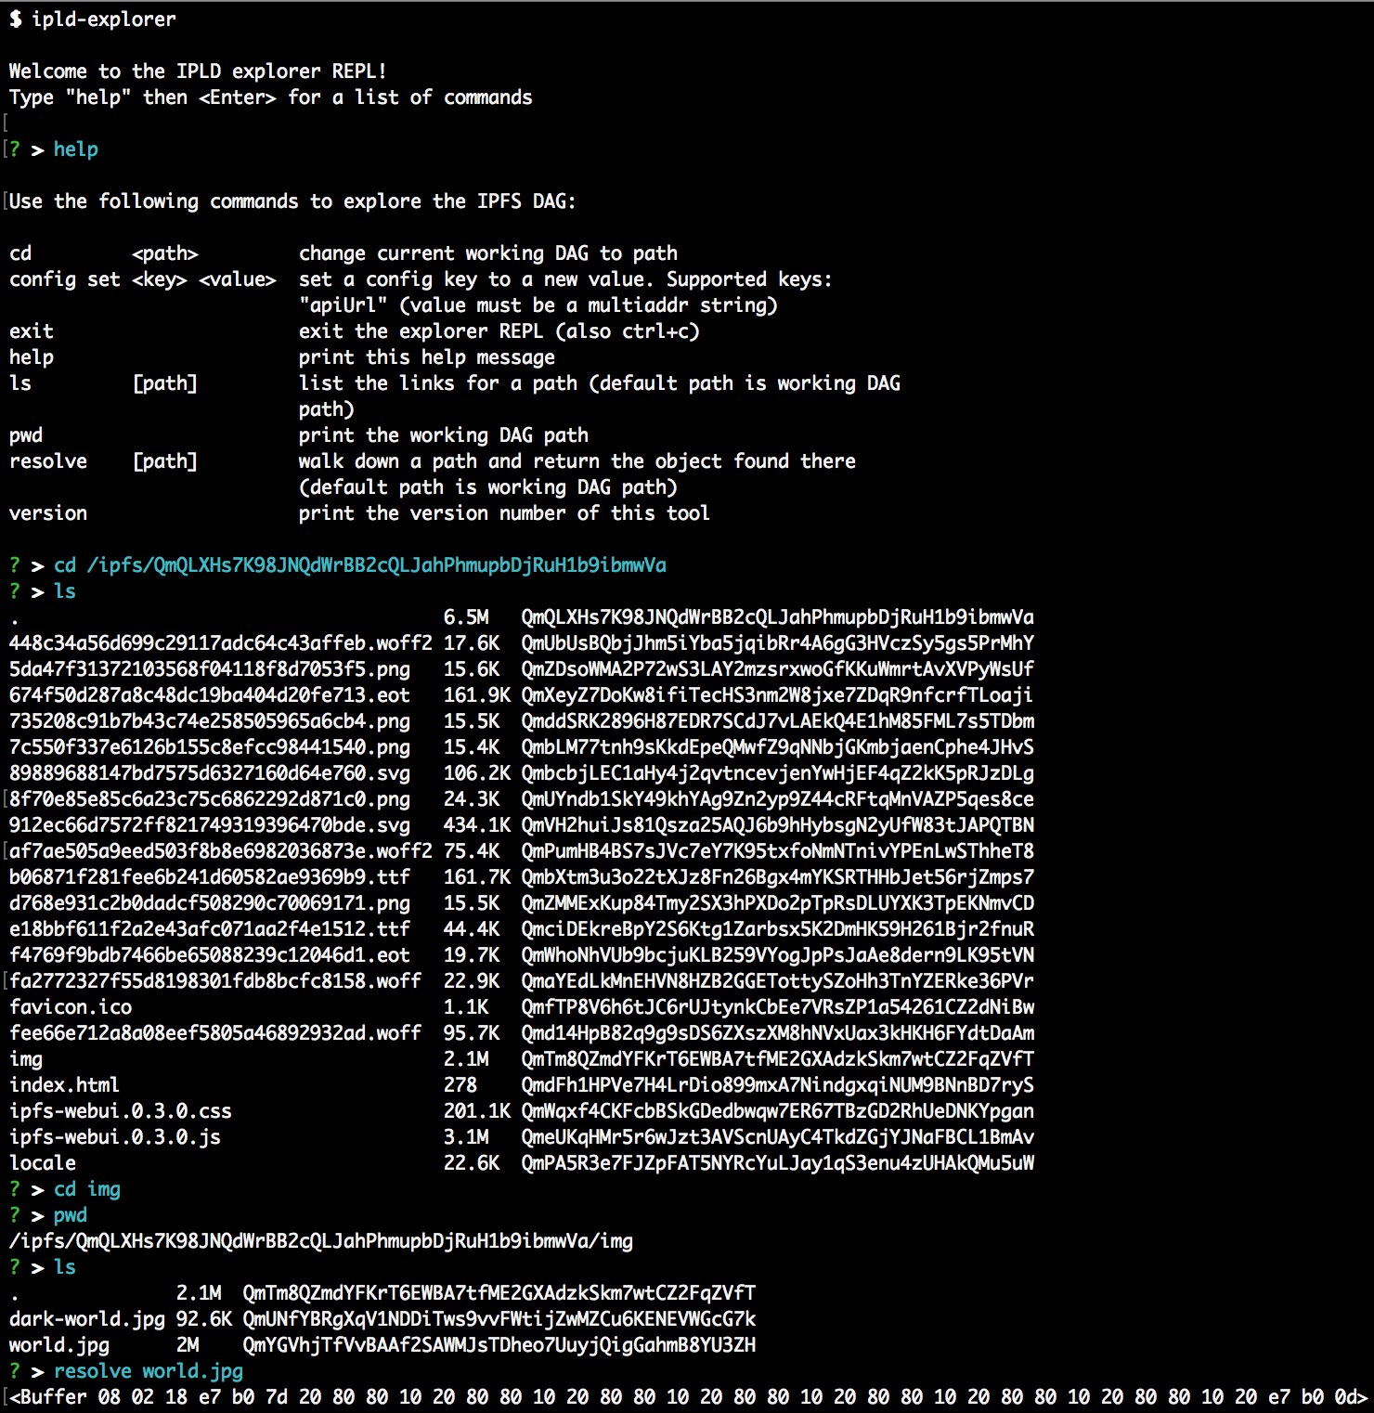Select fee66e712a8a08eef5805a46892932ad.woff file
1374x1413 pixels.
pyautogui.click(x=215, y=1033)
